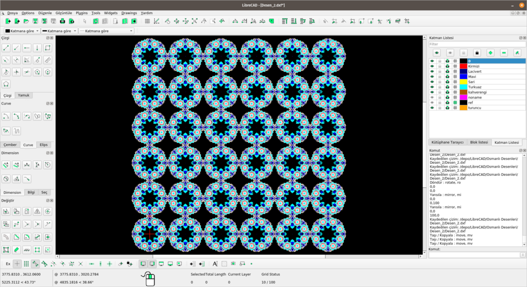
Task: Select the two-point line tool in Çizgi panel
Action: coord(6,48)
